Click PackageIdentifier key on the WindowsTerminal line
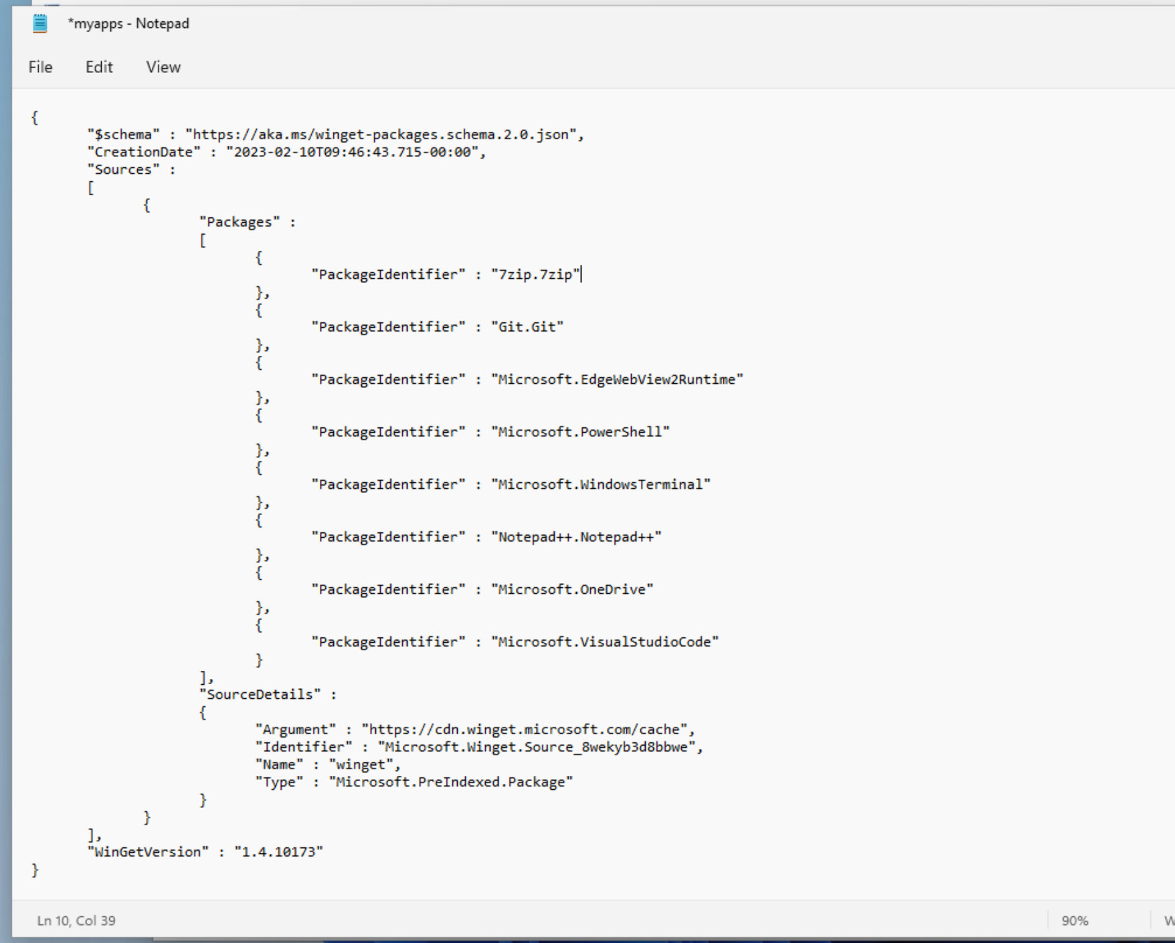This screenshot has width=1175, height=943. tap(388, 484)
